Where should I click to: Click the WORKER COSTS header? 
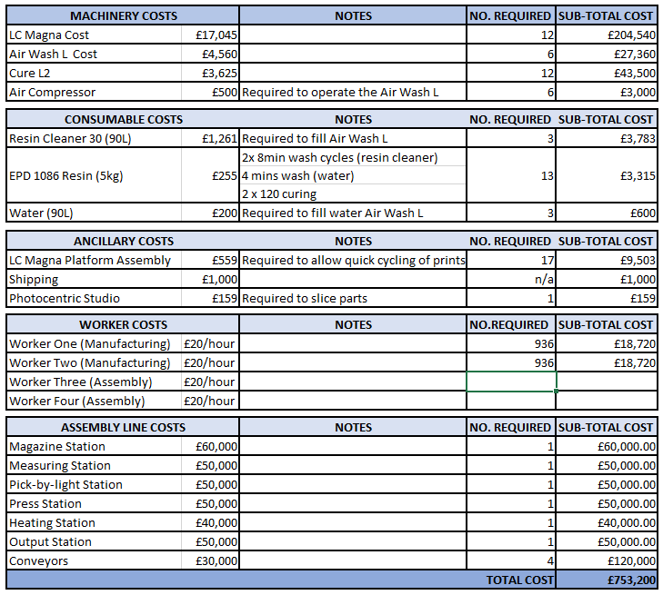[x=123, y=324]
